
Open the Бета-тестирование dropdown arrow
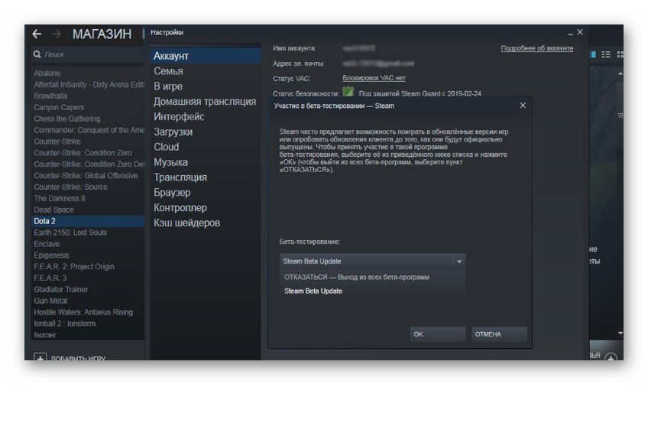pos(459,262)
